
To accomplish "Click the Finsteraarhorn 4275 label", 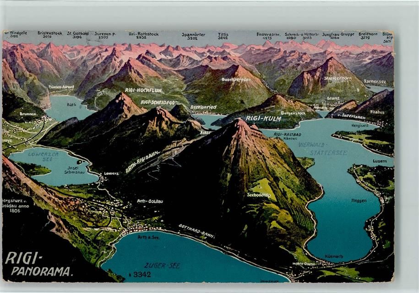I will pyautogui.click(x=268, y=36).
